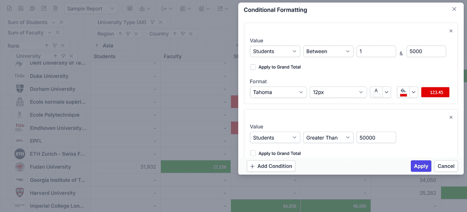467x212 pixels.
Task: Open the sub total dropdown in toolbar
Action: tap(186, 8)
